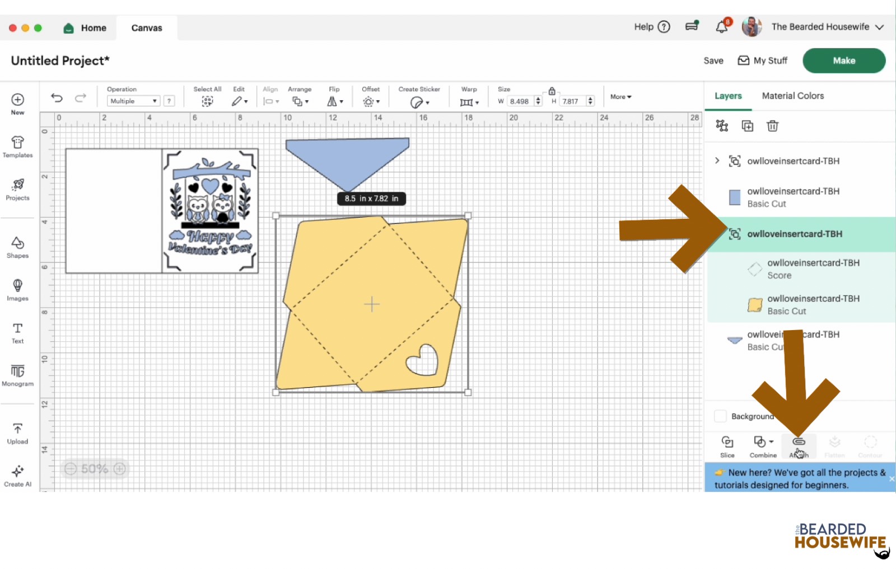Click the Upload icon

[x=17, y=433]
